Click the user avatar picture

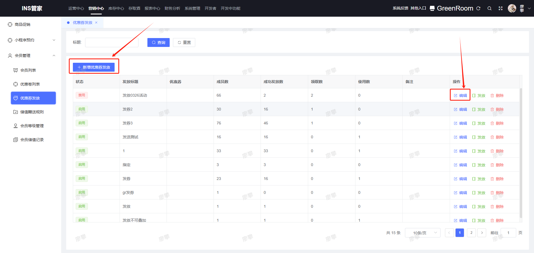click(x=512, y=8)
